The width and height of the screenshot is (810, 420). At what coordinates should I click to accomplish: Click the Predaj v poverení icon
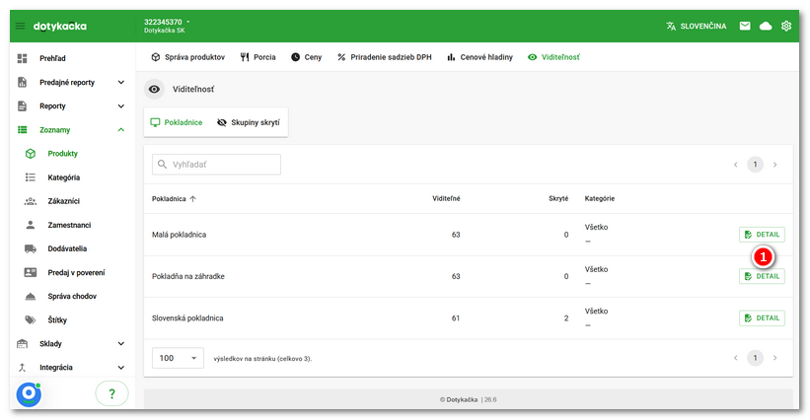point(31,272)
